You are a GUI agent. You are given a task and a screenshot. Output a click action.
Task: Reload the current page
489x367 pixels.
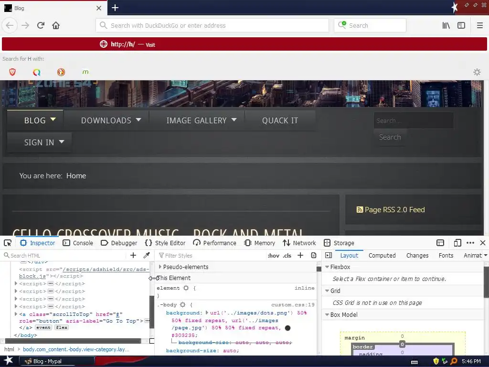pos(41,25)
